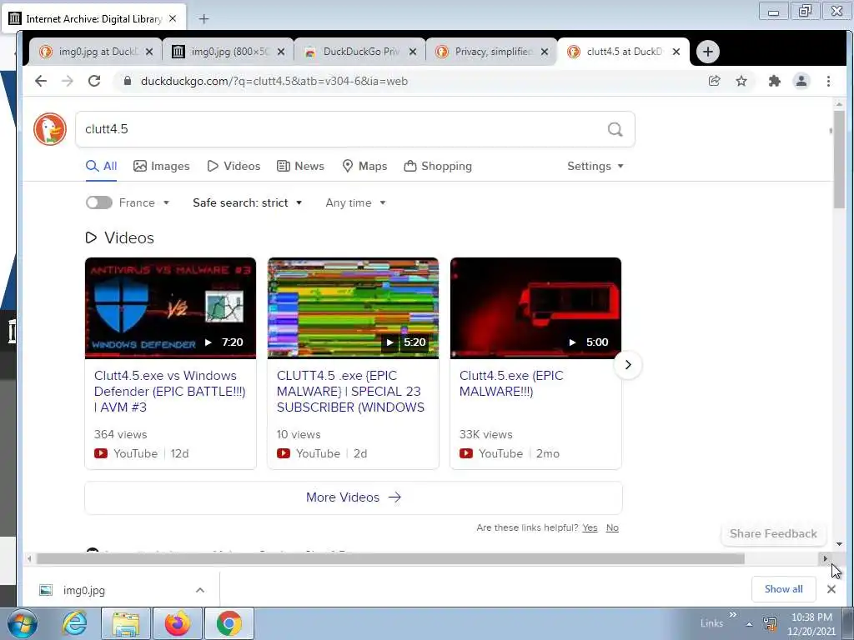Switch to News search tab
Screen dimensions: 854x640
(x=300, y=166)
